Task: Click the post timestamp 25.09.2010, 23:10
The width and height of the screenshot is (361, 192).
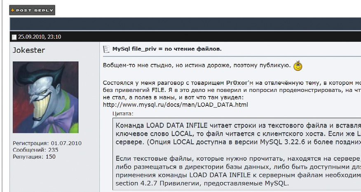Action: [39, 37]
